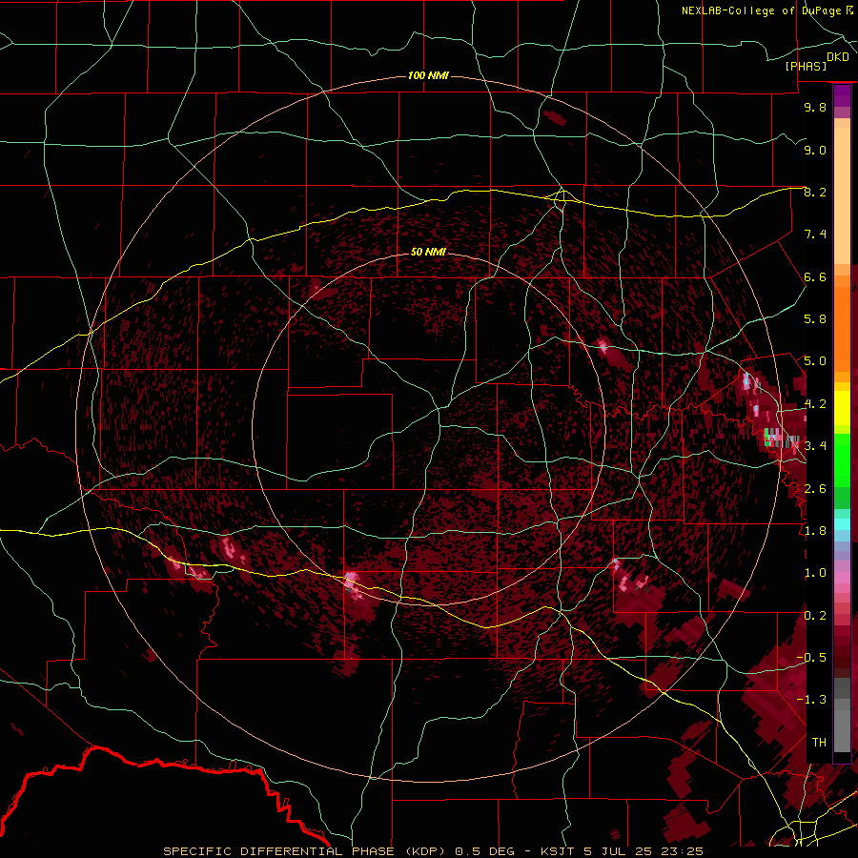The width and height of the screenshot is (858, 858).
Task: Click the 2.6 color scale value
Action: click(x=815, y=489)
